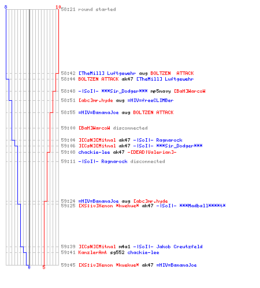Click the [BaH]WarcoW disconnected entry at 59:00
Viewport: 260px width, 288px height.
113,128
